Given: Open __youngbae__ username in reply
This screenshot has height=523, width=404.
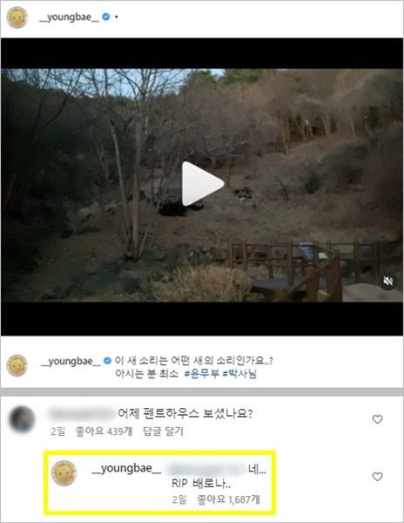Looking at the screenshot, I should [x=126, y=468].
